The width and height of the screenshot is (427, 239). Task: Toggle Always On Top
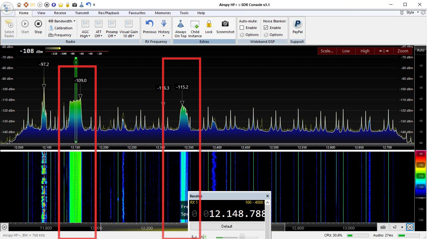click(x=181, y=29)
